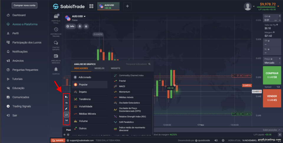Click the SabioTrade logo

point(69,6)
